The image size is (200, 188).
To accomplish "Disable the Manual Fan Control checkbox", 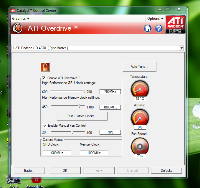I will 45,126.
